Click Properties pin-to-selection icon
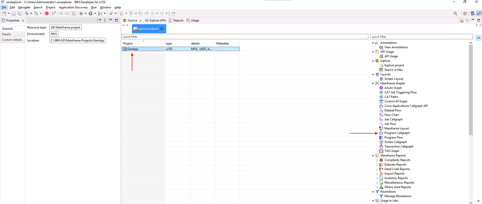 (99, 20)
